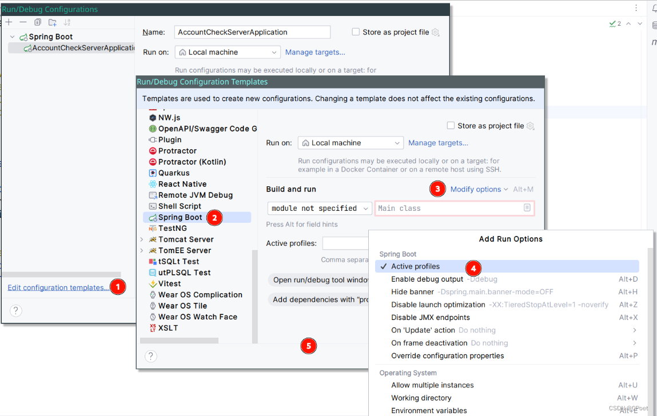
Task: Open the On frame deactivation submenu
Action: (x=507, y=343)
